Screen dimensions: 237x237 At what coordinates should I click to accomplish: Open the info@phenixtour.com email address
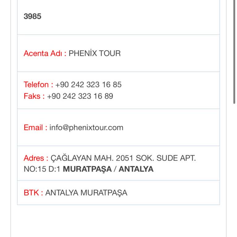pyautogui.click(x=86, y=127)
